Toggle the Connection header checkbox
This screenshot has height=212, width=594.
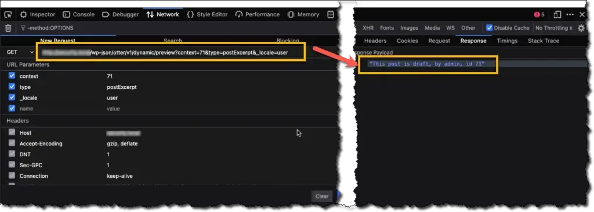(12, 176)
